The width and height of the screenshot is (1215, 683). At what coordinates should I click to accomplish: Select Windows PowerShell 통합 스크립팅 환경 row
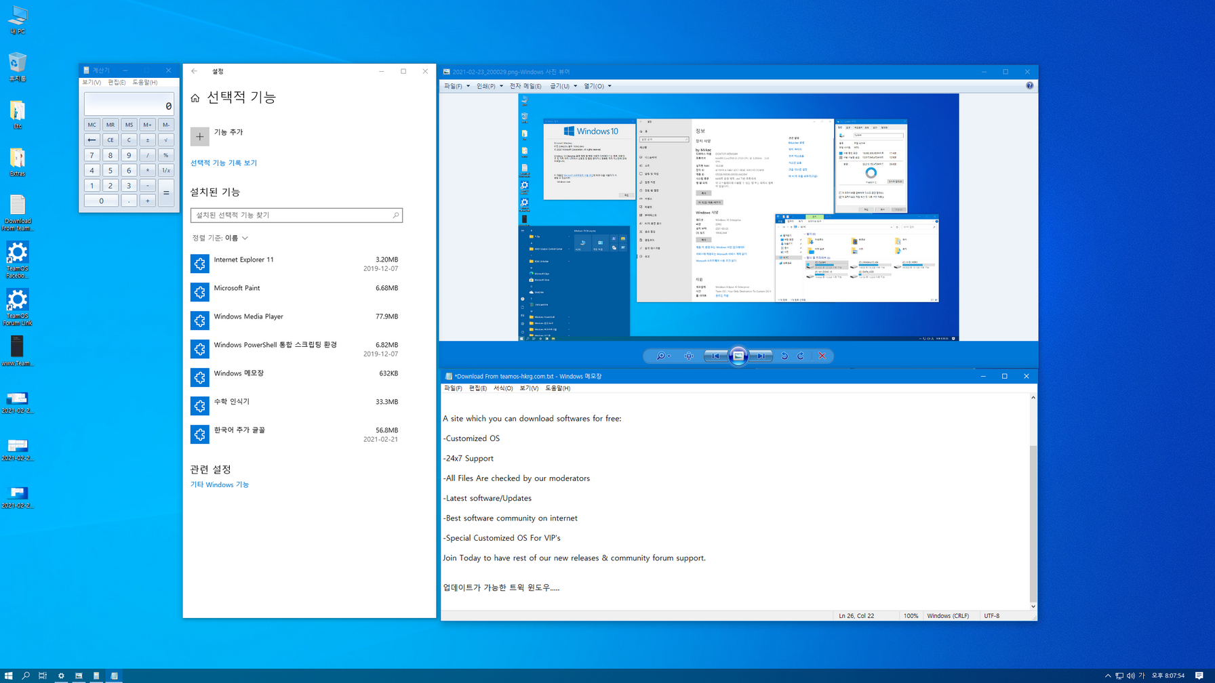[296, 349]
